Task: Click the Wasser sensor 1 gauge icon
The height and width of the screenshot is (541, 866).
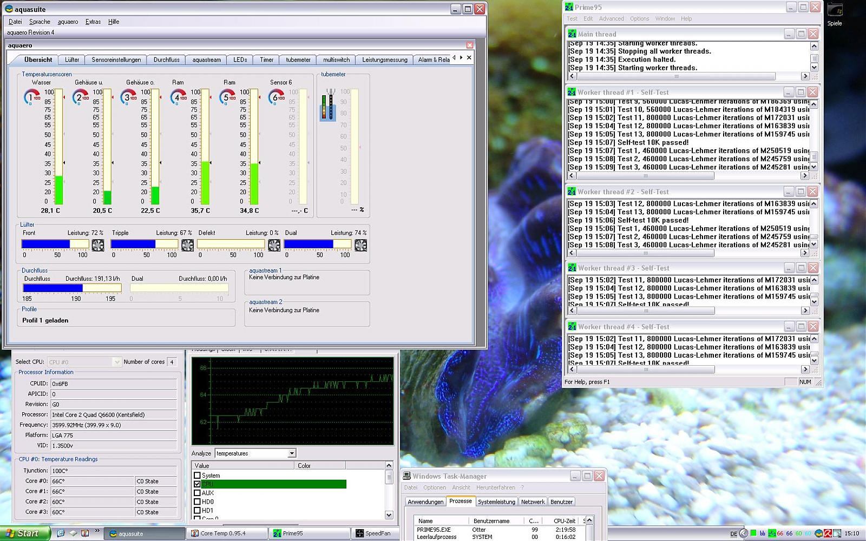Action: [31, 97]
